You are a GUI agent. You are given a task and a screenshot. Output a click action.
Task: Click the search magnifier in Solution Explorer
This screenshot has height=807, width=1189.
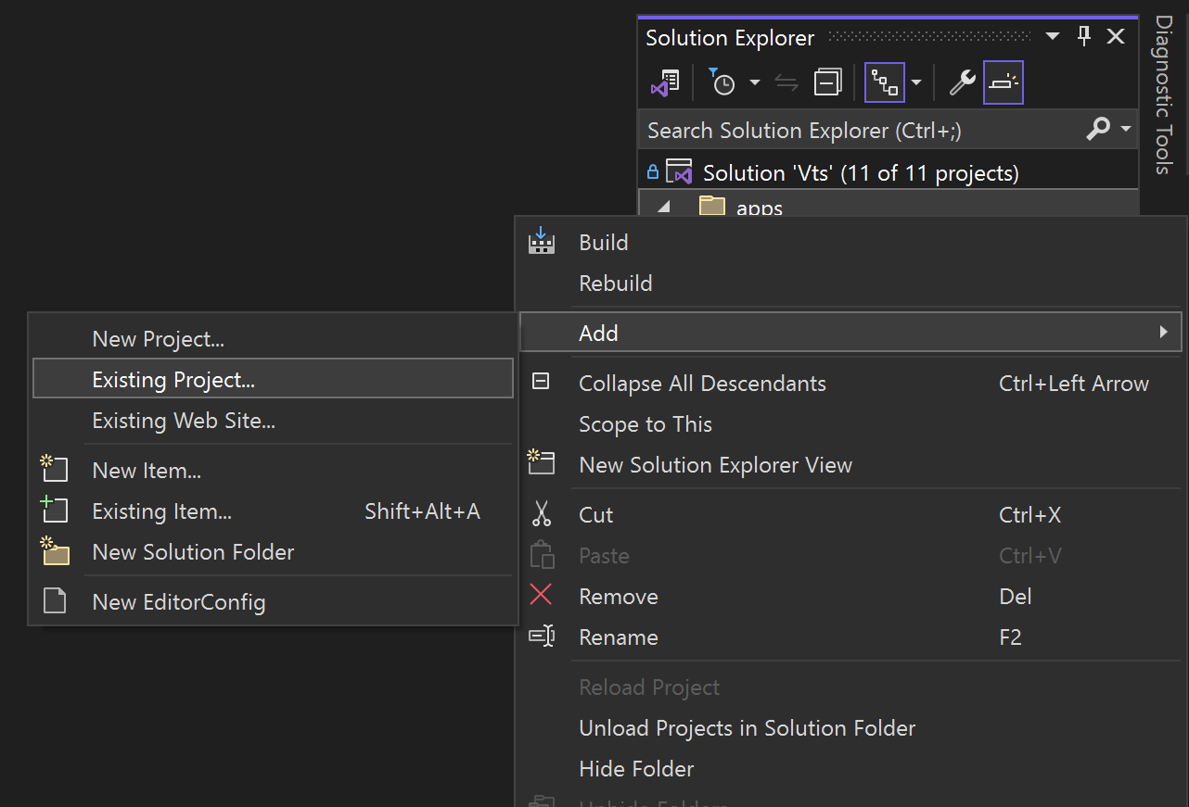[1098, 129]
